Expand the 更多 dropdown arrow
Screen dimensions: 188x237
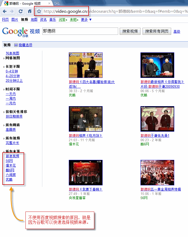pos(90,20)
